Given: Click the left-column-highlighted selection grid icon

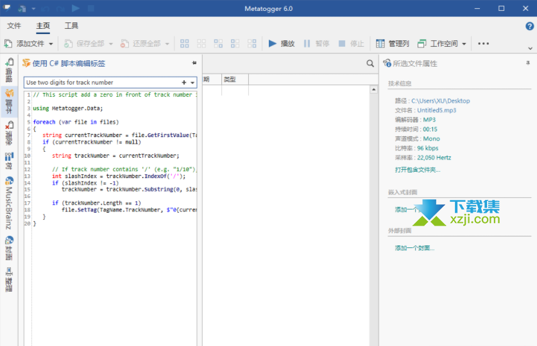Looking at the screenshot, I should tap(235, 44).
